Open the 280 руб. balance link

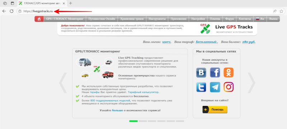pyautogui.click(x=249, y=42)
